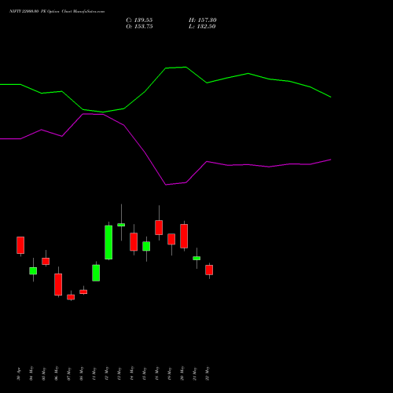
Task: Click the last red candlestick for 22 May
Action: click(209, 270)
